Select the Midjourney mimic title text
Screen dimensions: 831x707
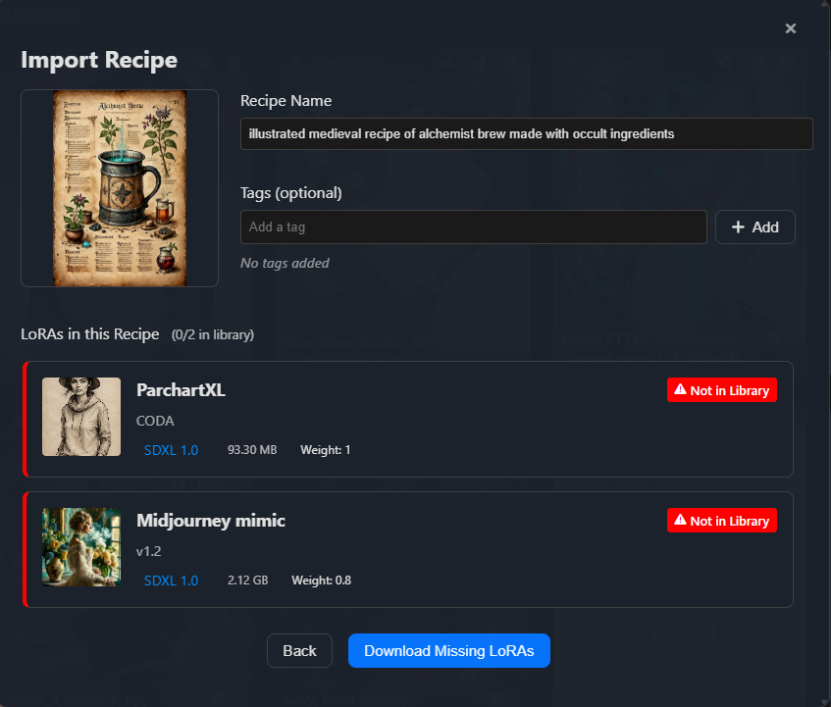(x=211, y=521)
